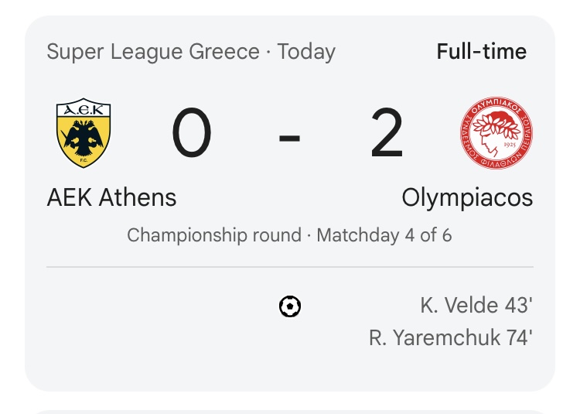
Task: Click the Olympiacos red crest logo
Action: click(x=496, y=133)
